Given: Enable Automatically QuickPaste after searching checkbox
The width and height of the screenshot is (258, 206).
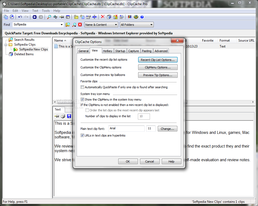Looking at the screenshot, I should (x=83, y=87).
